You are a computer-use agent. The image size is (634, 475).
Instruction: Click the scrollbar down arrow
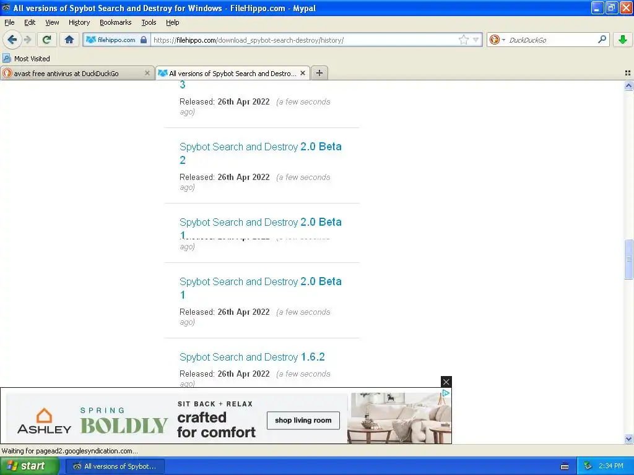(x=629, y=439)
